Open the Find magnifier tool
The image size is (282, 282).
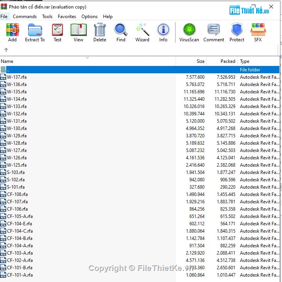pyautogui.click(x=121, y=29)
